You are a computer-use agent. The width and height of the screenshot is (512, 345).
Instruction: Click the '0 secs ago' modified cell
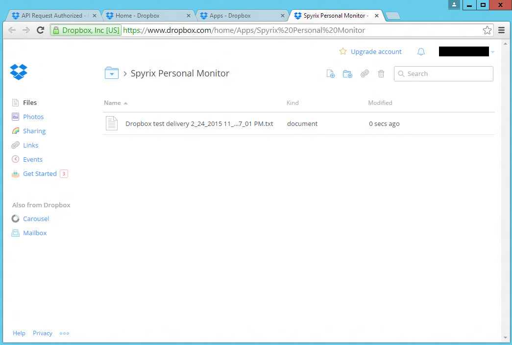384,124
